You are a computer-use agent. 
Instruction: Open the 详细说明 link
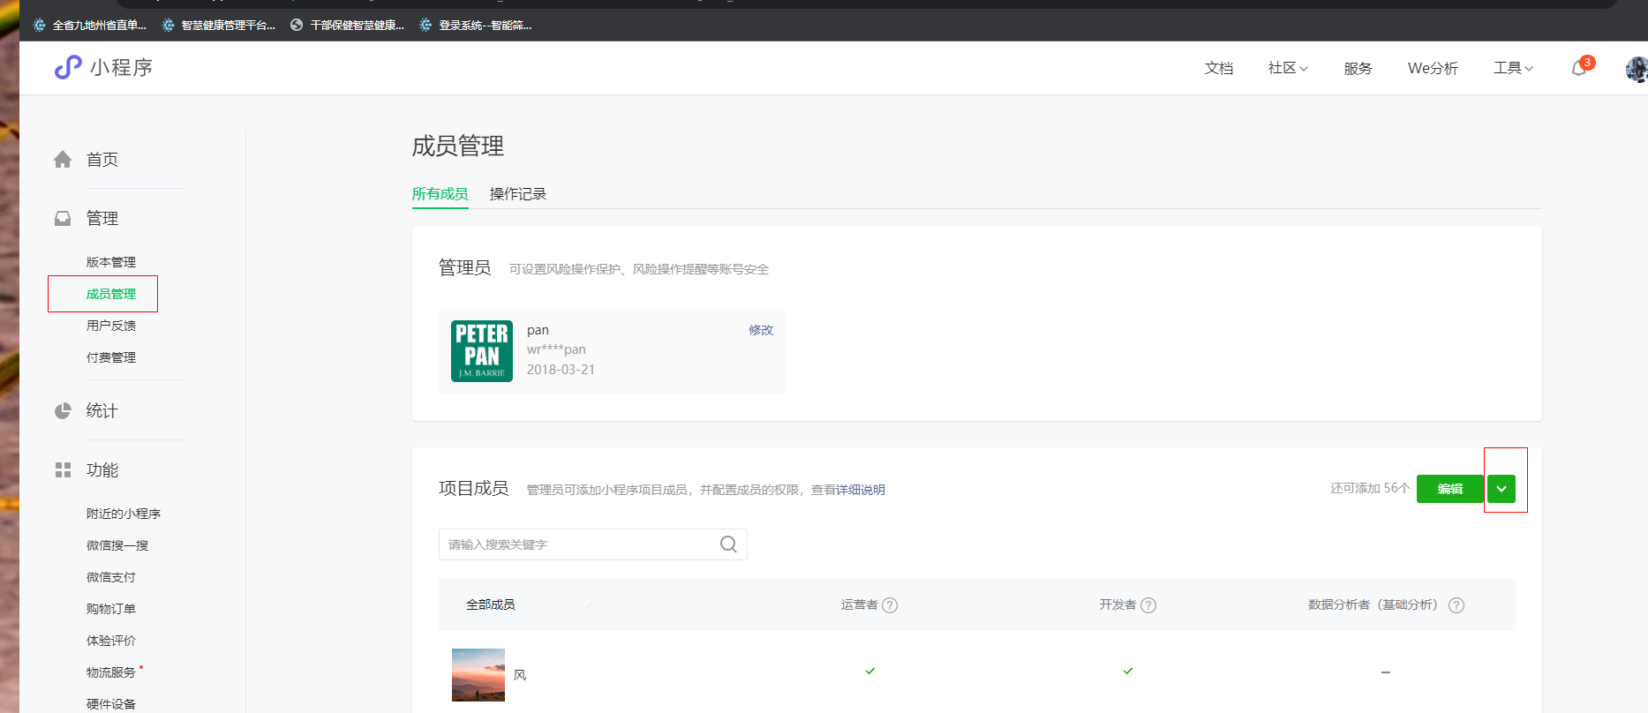[860, 490]
